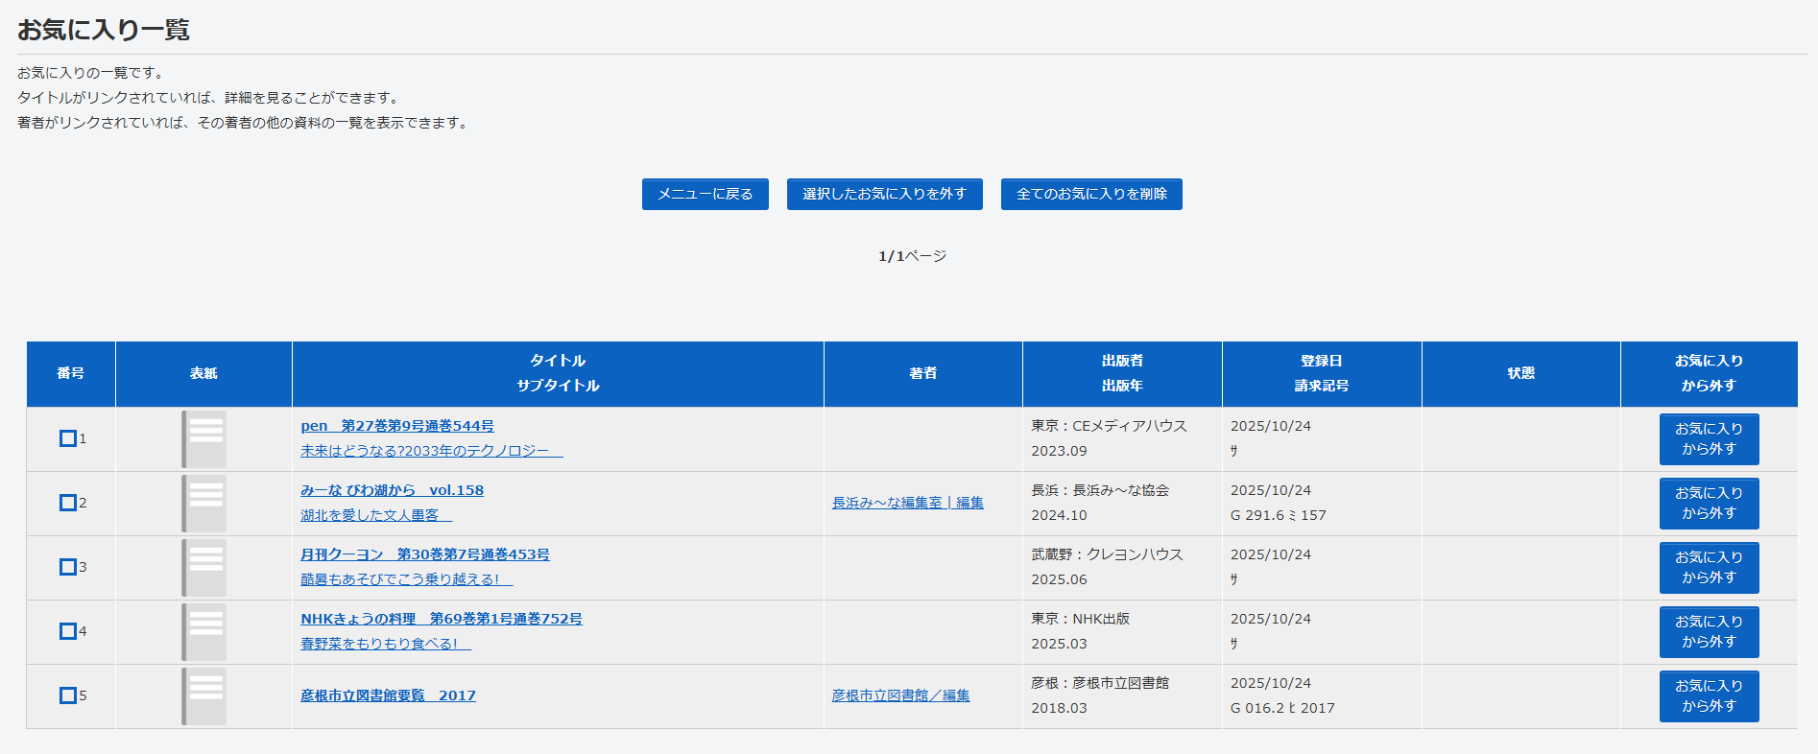Viewport: 1818px width, 754px height.
Task: Toggle checkbox for item number 2
Action: tap(68, 503)
